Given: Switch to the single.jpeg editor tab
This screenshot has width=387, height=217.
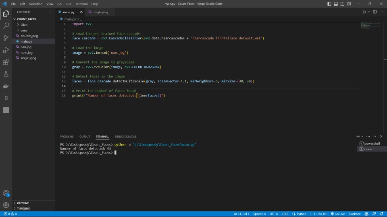Looking at the screenshot, I should click(100, 12).
